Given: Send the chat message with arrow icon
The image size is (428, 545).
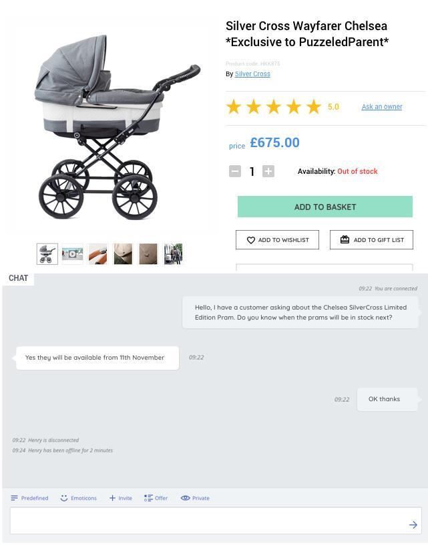Looking at the screenshot, I should point(413,524).
